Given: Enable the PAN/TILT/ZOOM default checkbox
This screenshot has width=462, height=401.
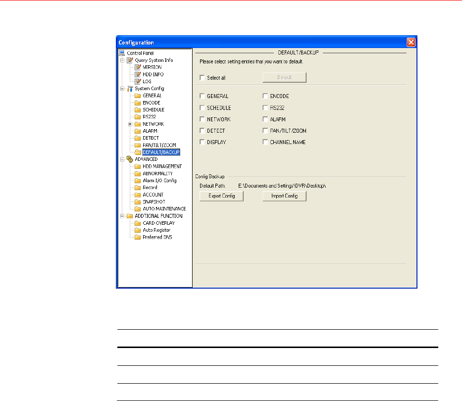Looking at the screenshot, I should (265, 131).
